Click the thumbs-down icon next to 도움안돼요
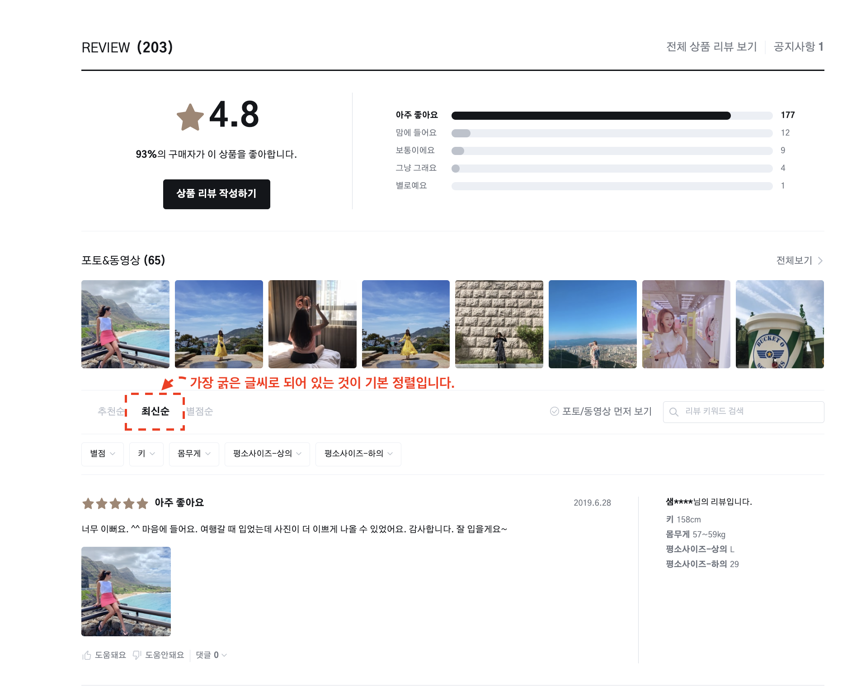866x695 pixels. [x=137, y=655]
